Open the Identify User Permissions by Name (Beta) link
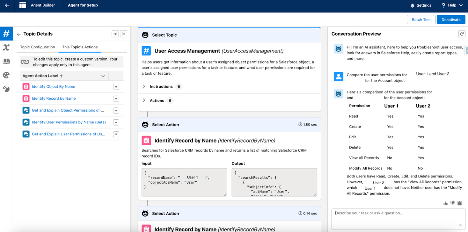This screenshot has height=232, width=468. click(x=69, y=122)
